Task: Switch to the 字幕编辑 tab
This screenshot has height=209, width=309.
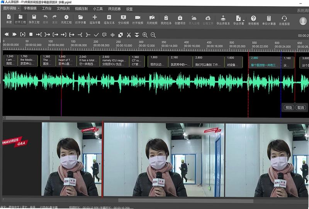Action: pyautogui.click(x=30, y=8)
